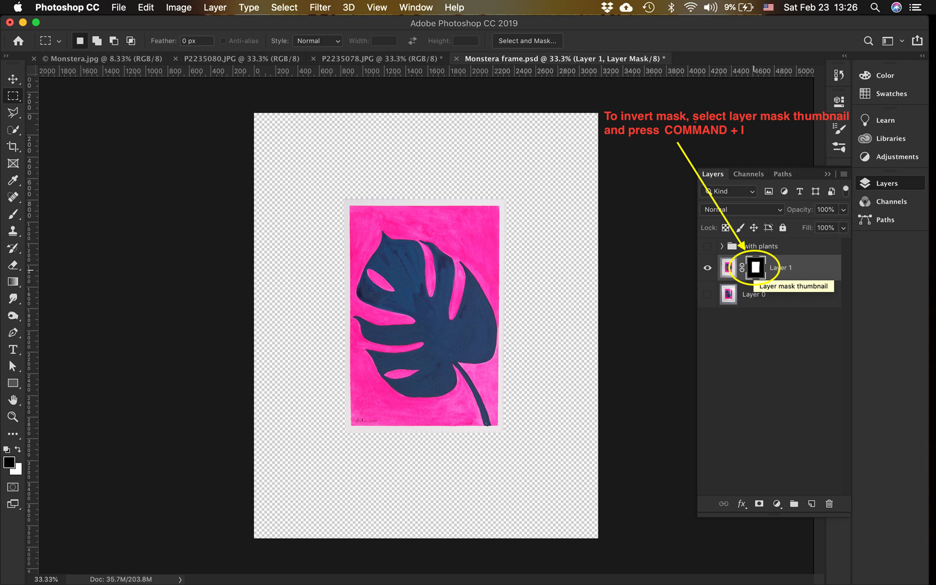
Task: Select the Horizontal Type tool
Action: tap(13, 349)
